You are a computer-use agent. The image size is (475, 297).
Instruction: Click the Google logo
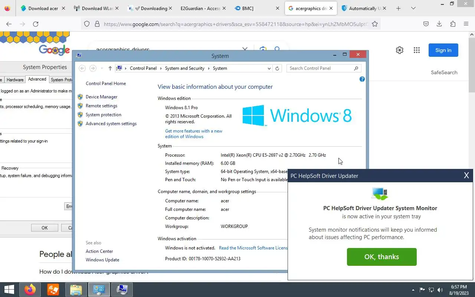[54, 50]
